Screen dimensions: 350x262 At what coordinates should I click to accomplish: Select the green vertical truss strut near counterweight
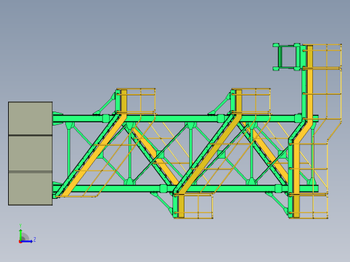coord(69,153)
